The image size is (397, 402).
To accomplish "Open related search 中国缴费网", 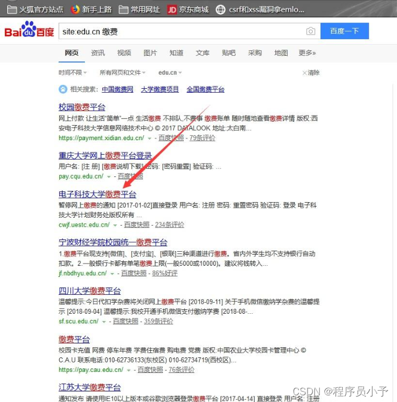I will 117,89.
